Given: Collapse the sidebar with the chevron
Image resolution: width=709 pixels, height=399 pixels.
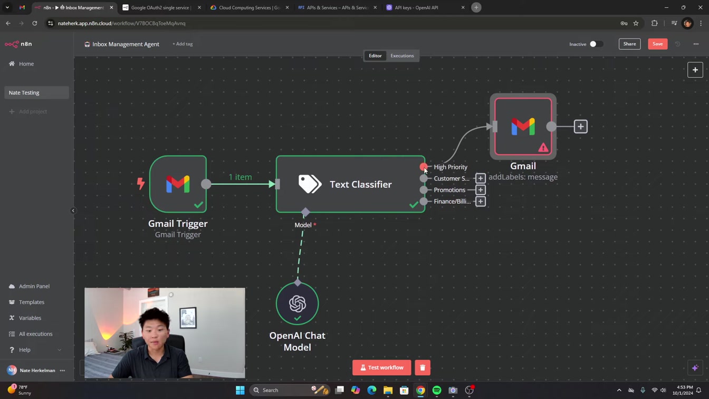Looking at the screenshot, I should click(x=73, y=211).
